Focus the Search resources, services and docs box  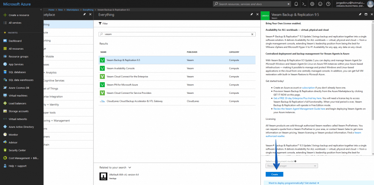point(252,4)
